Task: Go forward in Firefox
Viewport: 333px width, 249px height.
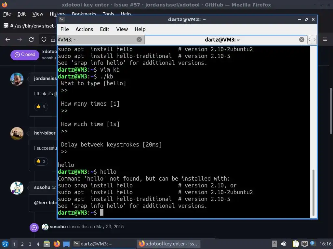Action: tap(20, 39)
